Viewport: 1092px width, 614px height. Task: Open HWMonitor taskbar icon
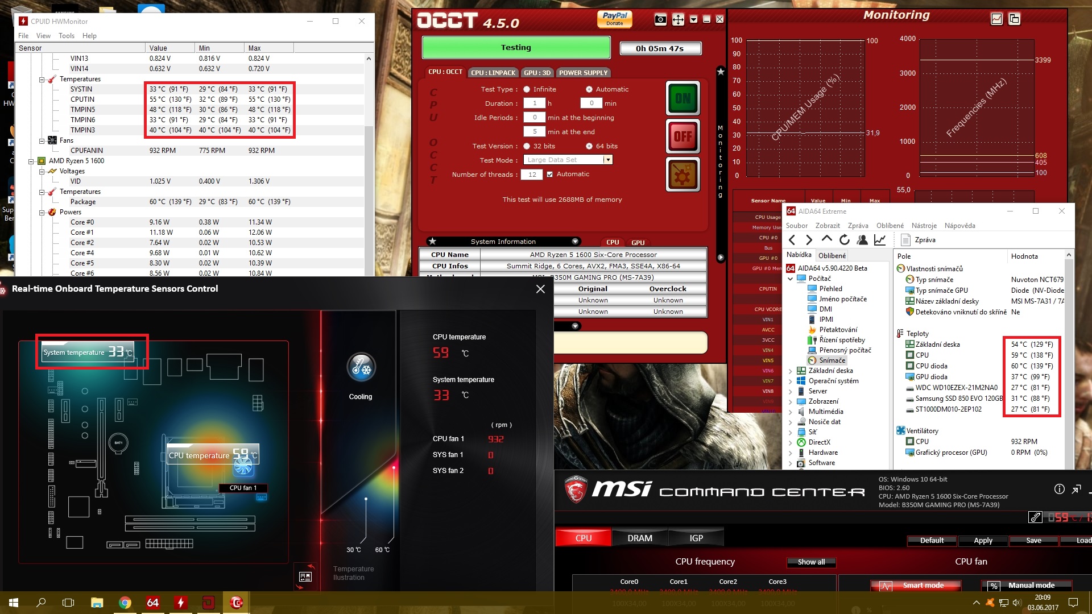tap(180, 602)
